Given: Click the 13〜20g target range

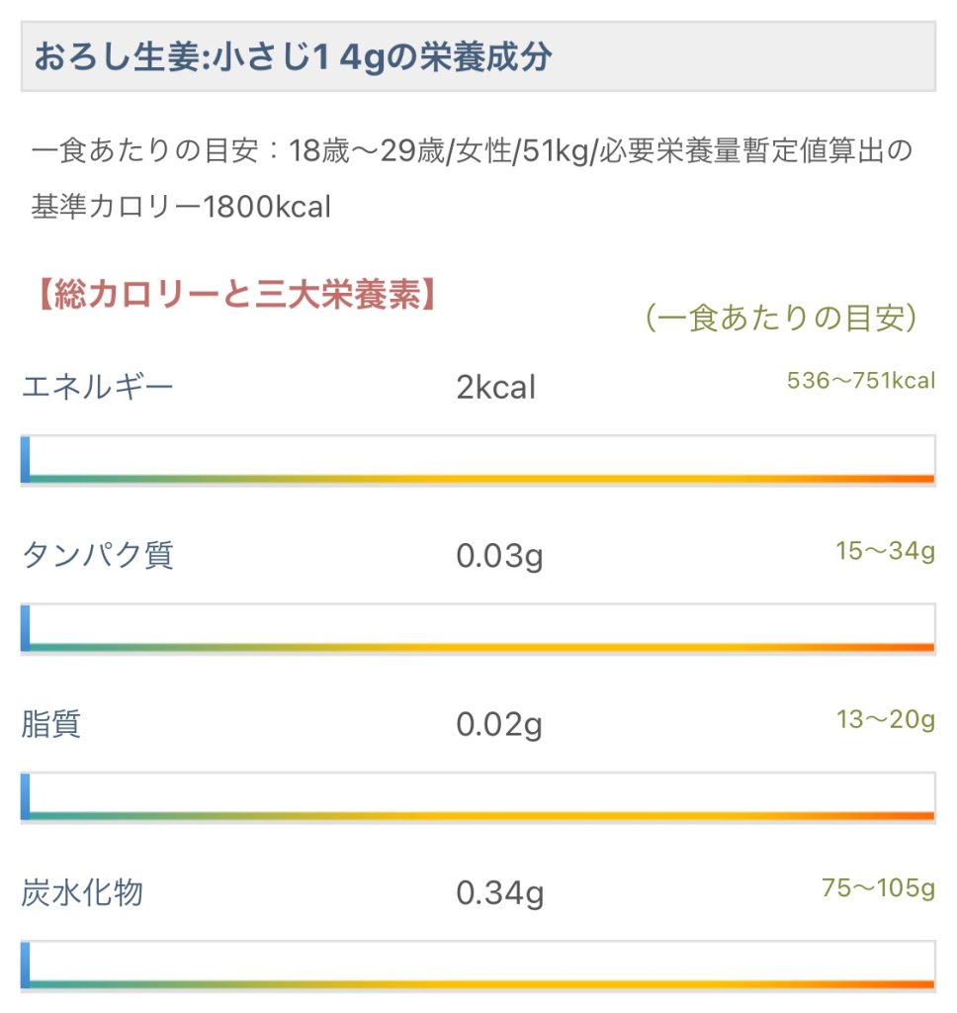Looking at the screenshot, I should 885,719.
